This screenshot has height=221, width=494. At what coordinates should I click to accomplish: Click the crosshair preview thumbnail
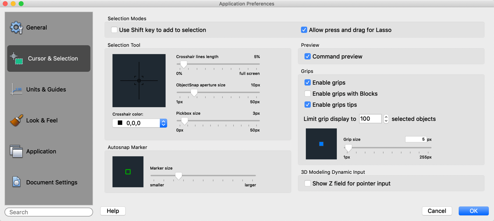tap(139, 81)
